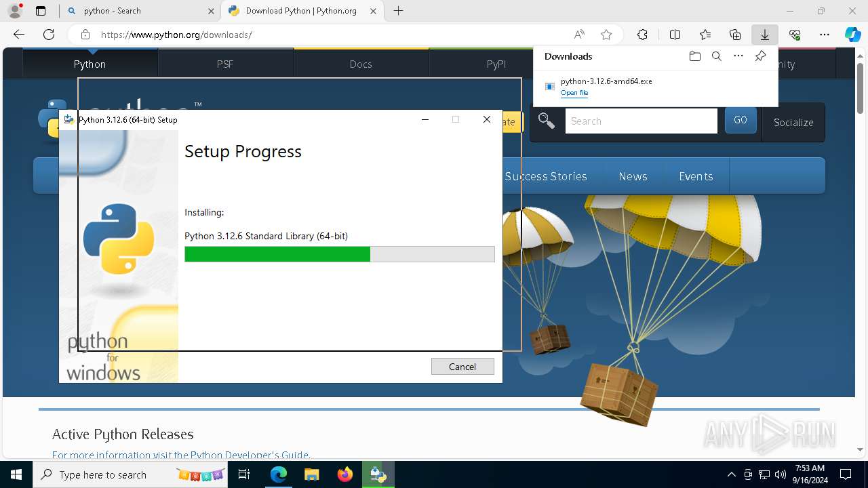Screen dimensions: 868x488
Task: Click the GO search button
Action: [x=741, y=120]
